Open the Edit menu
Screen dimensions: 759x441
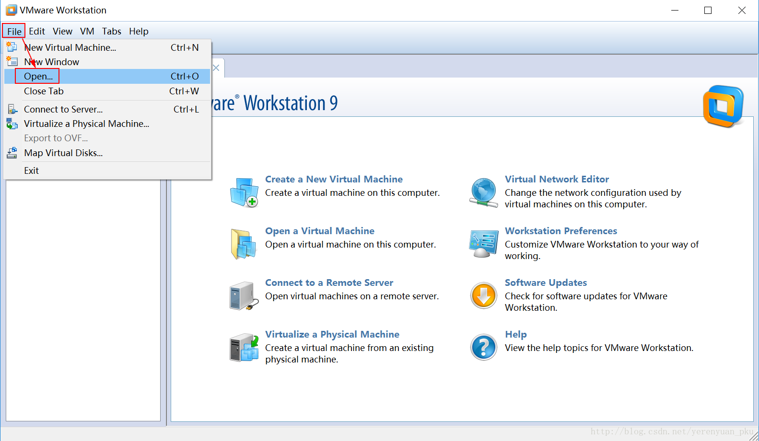click(x=37, y=31)
